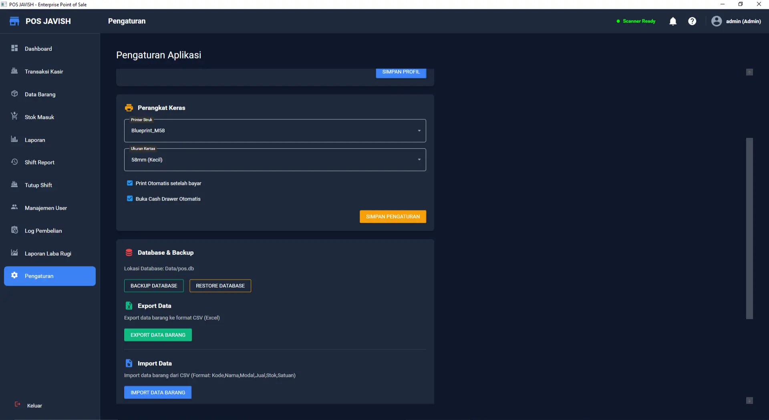This screenshot has width=769, height=420.
Task: Go to Manajemen User menu
Action: 46,208
